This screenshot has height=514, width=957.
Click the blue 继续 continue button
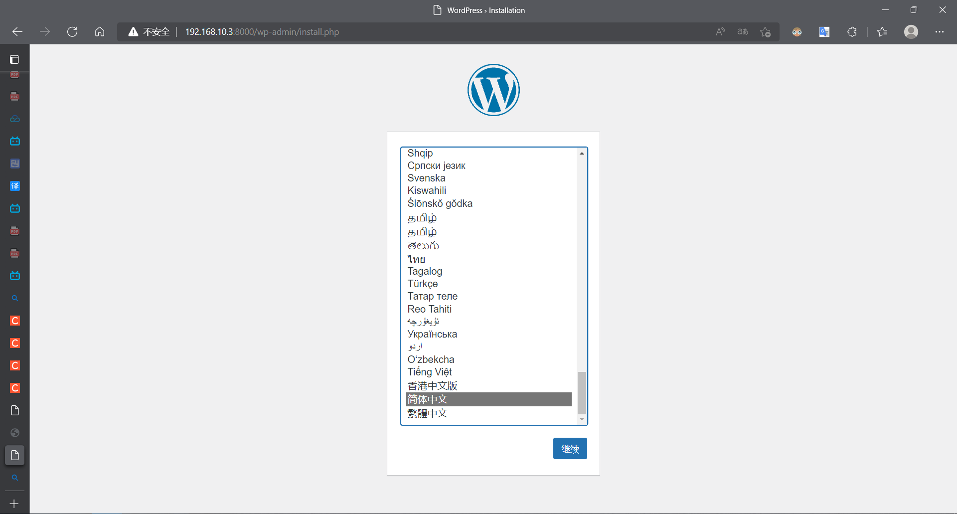tap(570, 449)
